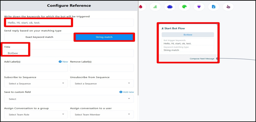This screenshot has height=122, width=256.
Task: Open Unsubscribe from Sequence dropdown
Action: tap(102, 83)
